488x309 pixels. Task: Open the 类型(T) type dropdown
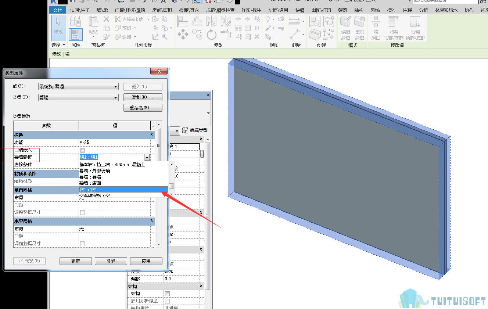pyautogui.click(x=78, y=97)
